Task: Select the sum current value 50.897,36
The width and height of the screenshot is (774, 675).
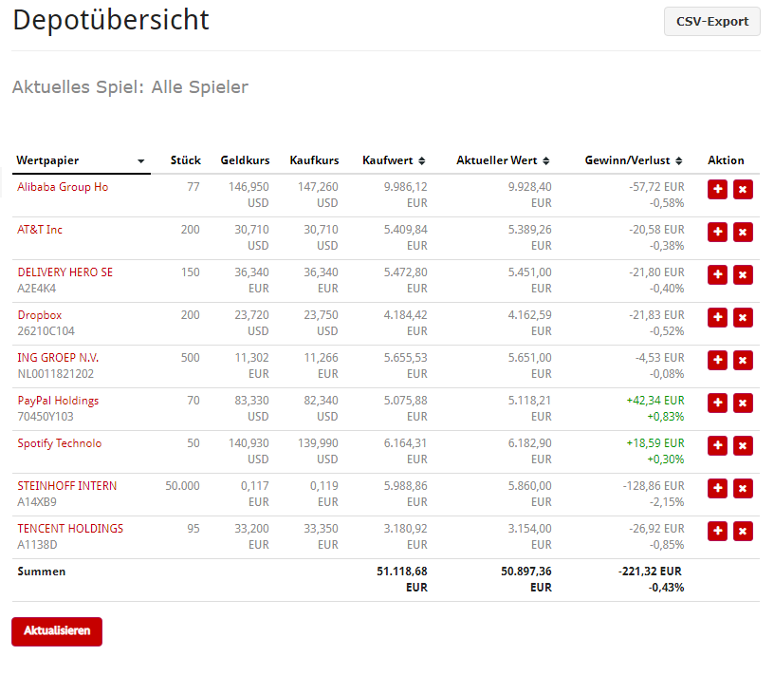Action: point(526,572)
